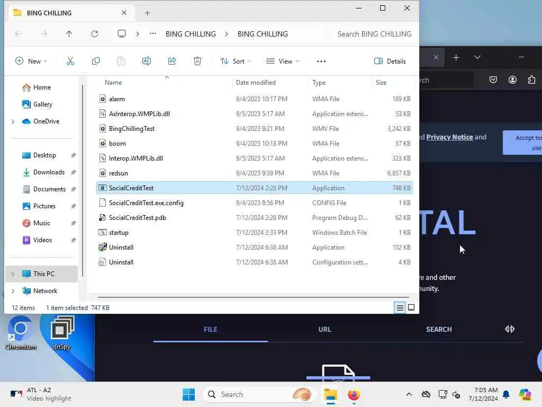
Task: Expand the Network tree node
Action: (x=13, y=291)
